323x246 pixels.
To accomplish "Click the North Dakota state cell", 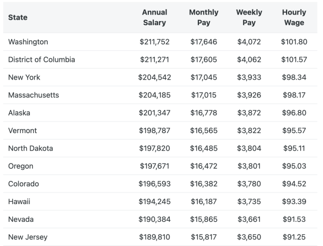I will point(30,148).
